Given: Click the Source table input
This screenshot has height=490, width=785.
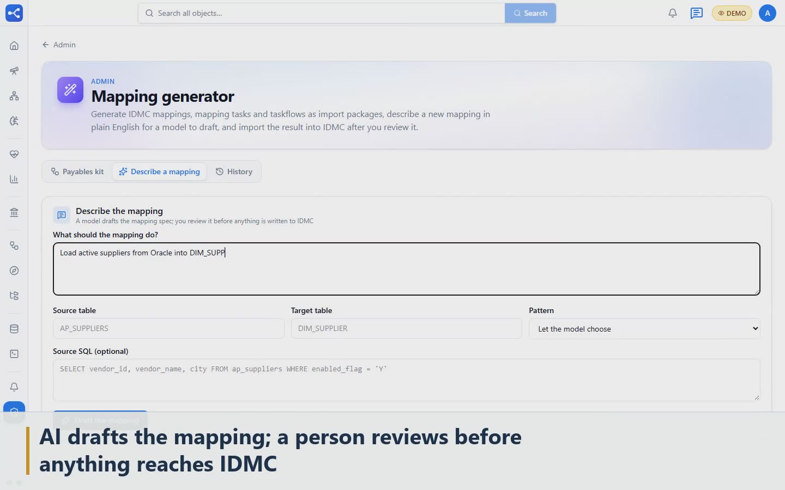Looking at the screenshot, I should pyautogui.click(x=168, y=328).
